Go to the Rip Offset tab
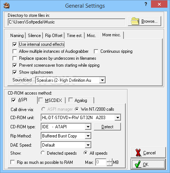The width and height of the screenshot is (170, 173). (x=54, y=36)
